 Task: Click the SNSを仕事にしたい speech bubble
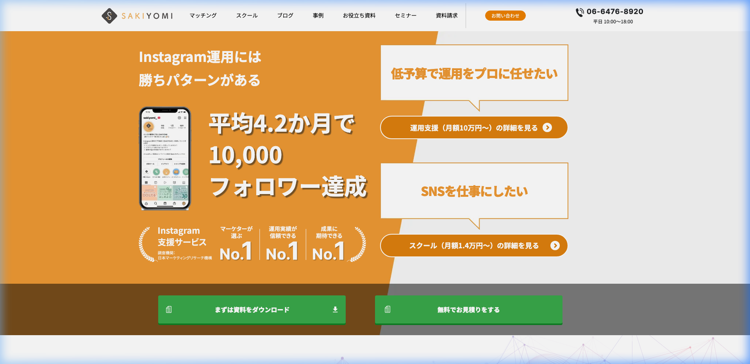pos(474,192)
